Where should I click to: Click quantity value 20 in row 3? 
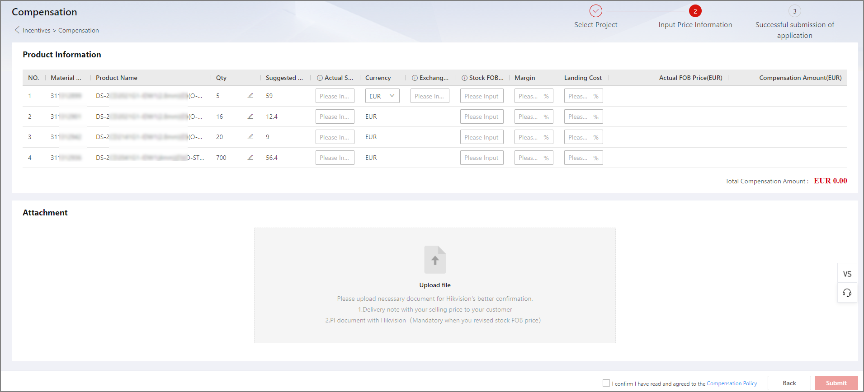[219, 137]
